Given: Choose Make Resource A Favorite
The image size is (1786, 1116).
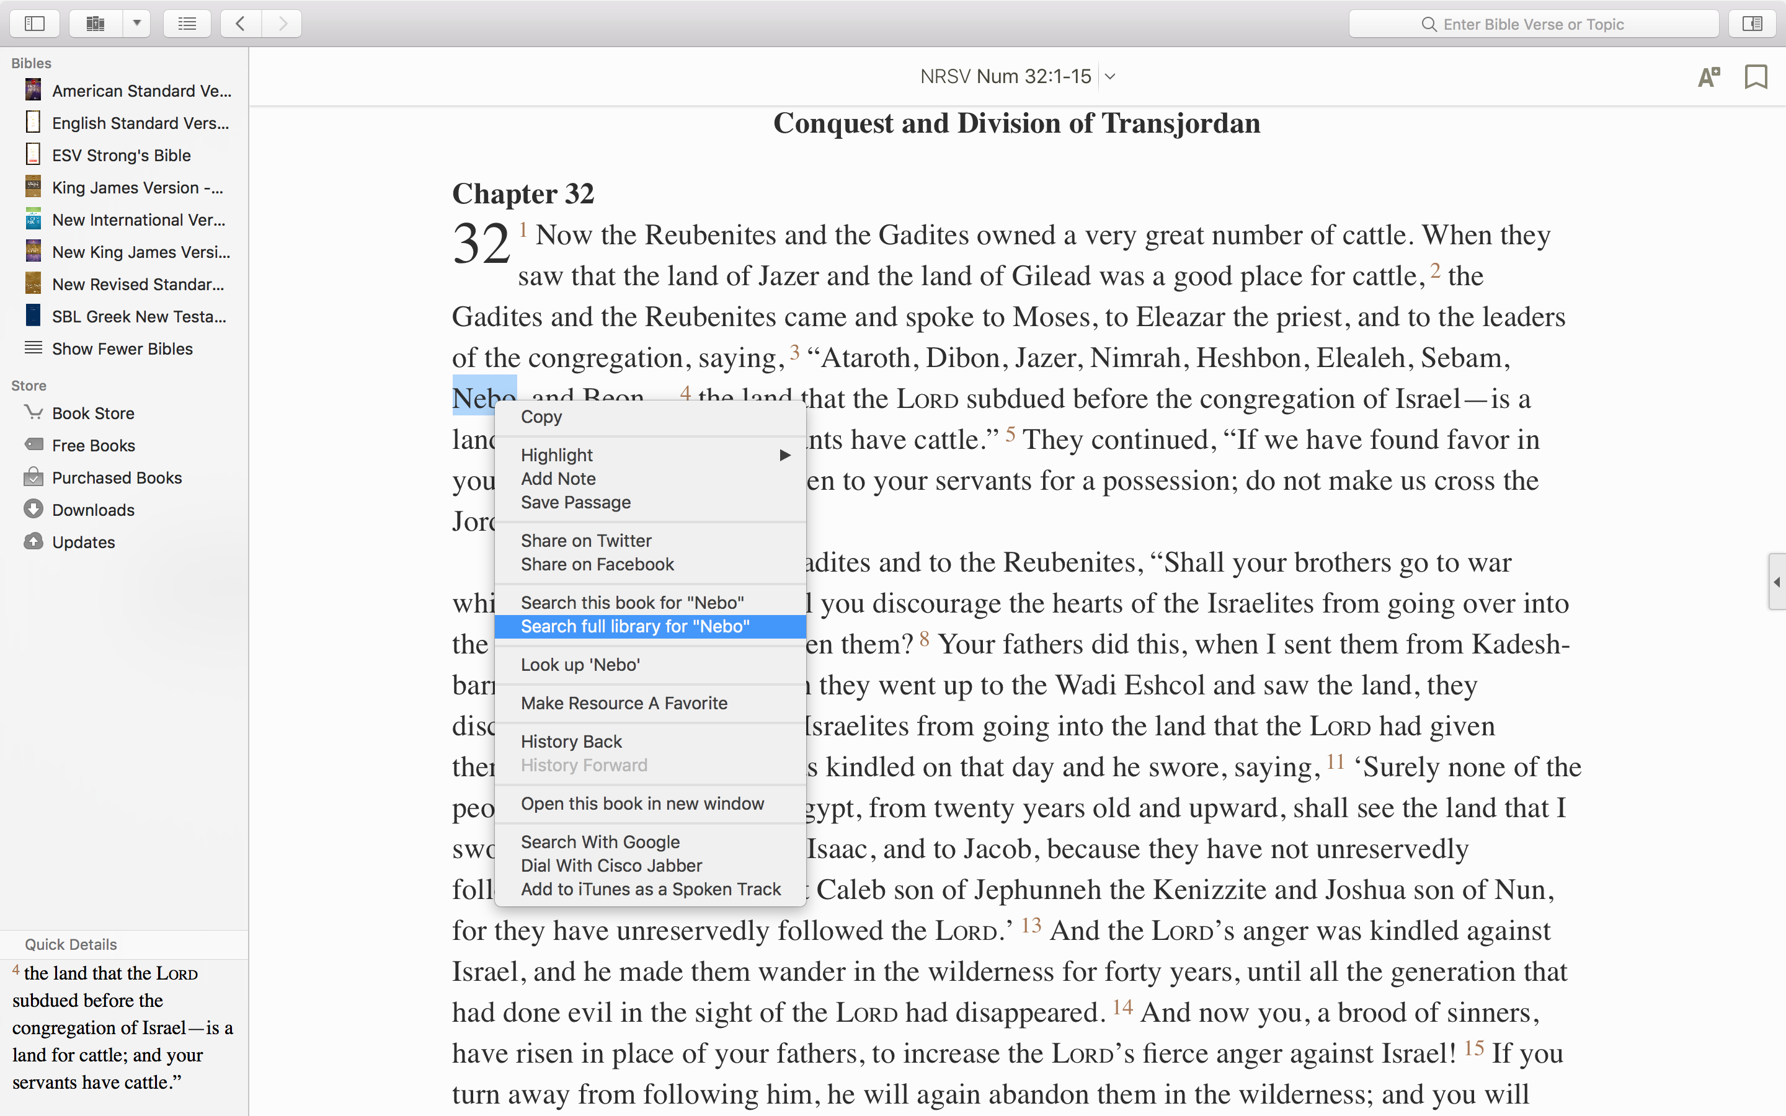Looking at the screenshot, I should (x=650, y=704).
